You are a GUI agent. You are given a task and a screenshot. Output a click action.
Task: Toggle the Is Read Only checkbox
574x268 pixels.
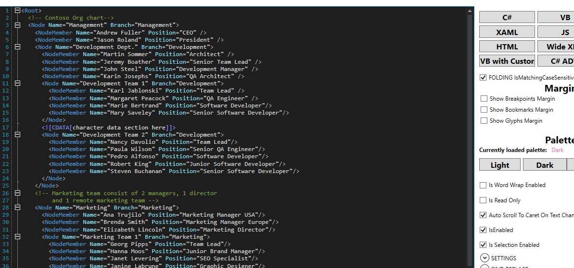pyautogui.click(x=483, y=200)
